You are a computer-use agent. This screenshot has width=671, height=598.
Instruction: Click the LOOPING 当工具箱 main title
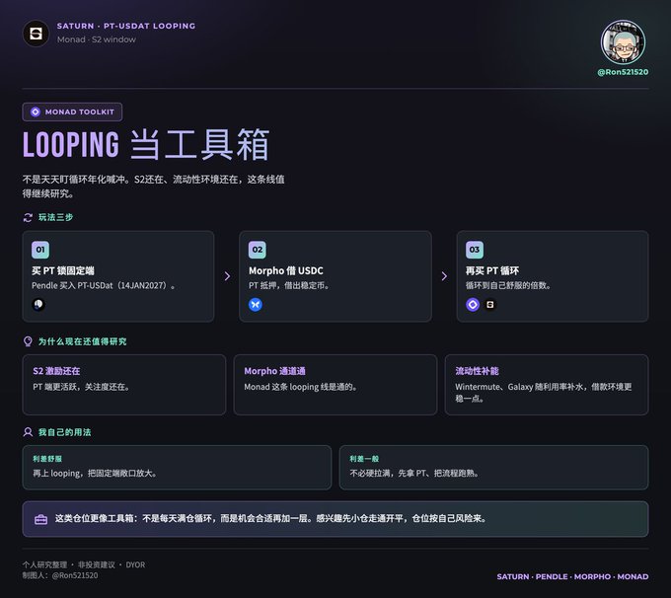click(146, 144)
